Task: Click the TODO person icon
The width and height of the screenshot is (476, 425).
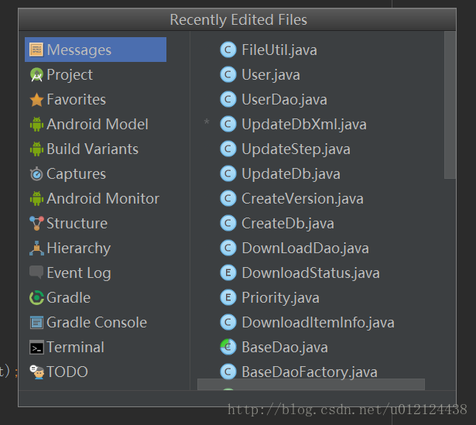Action: [x=36, y=372]
